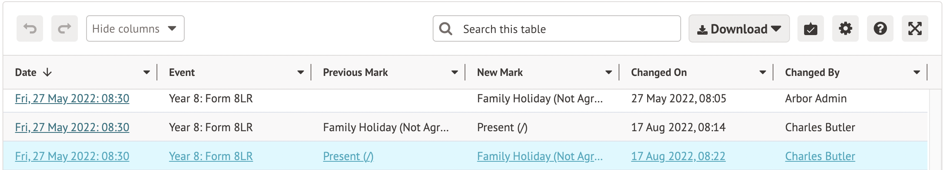
Task: Open the help question mark icon
Action: point(880,29)
